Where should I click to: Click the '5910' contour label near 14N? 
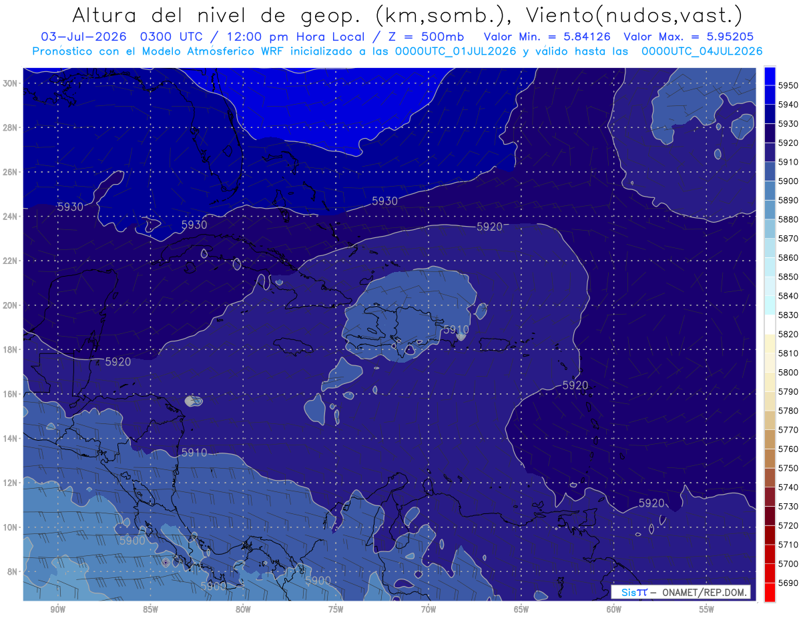coord(194,452)
